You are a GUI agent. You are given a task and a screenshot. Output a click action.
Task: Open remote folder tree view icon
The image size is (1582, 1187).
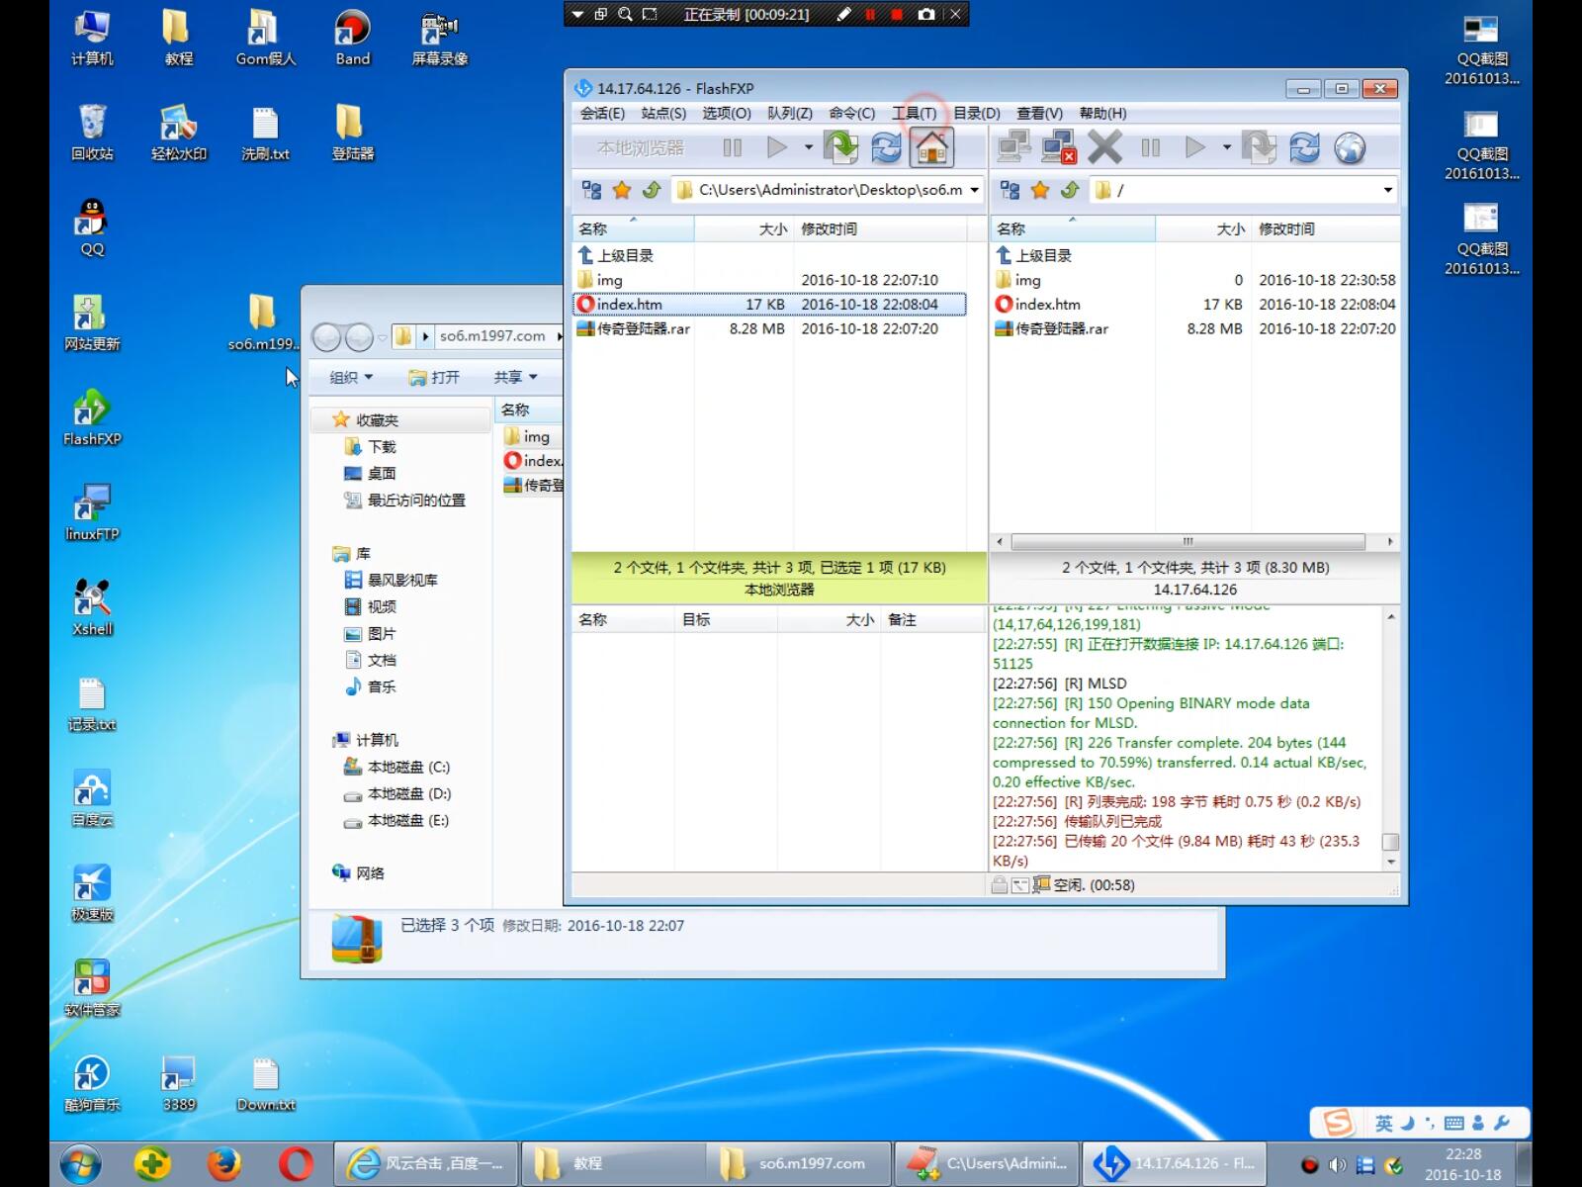[1010, 189]
